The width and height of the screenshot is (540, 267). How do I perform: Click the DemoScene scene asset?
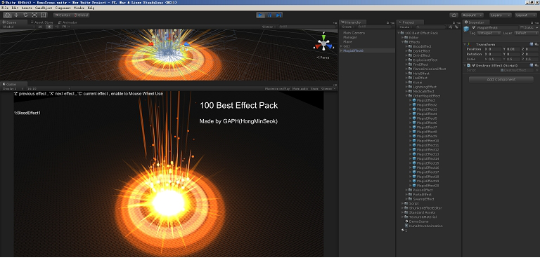click(x=416, y=221)
